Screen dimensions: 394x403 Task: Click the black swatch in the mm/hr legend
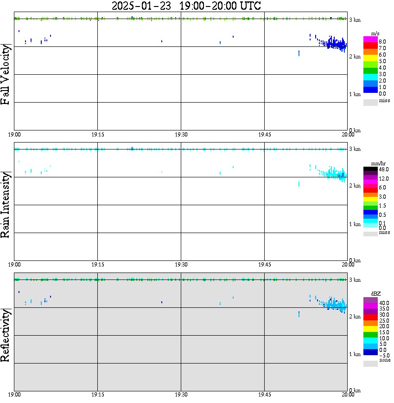(370, 169)
